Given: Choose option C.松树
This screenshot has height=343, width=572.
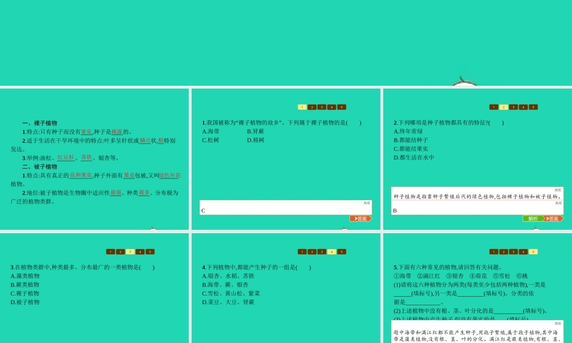Looking at the screenshot, I should (x=210, y=140).
